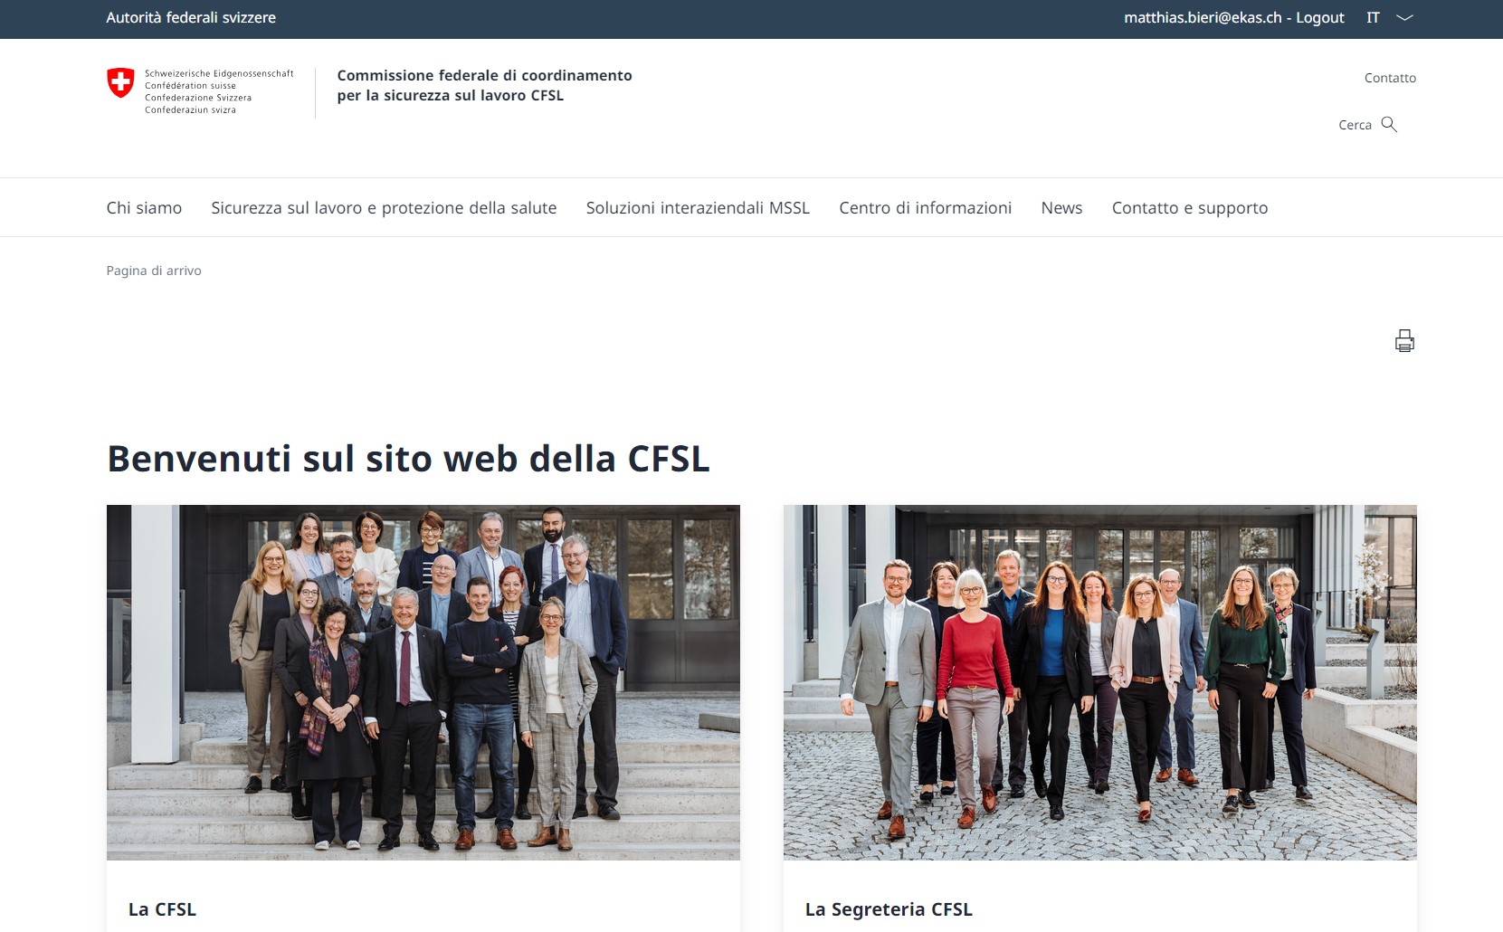Click the La Segreteria CFSL card title
Screen dimensions: 1503x932
[x=889, y=909]
